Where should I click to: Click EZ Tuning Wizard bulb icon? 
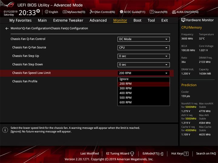coord(132,153)
